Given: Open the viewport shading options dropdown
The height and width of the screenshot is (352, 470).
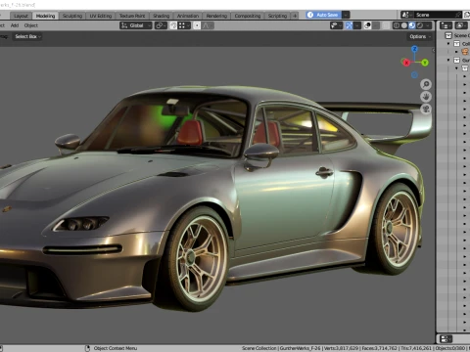Looking at the screenshot, I should (x=428, y=25).
